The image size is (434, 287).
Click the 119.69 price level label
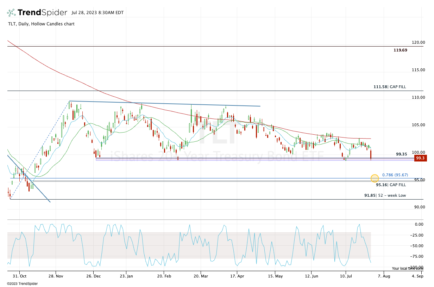coord(400,50)
